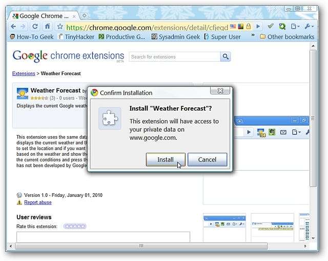Click Install in the confirmation dialog
Viewport: 328px width, 261px height.
pyautogui.click(x=166, y=160)
